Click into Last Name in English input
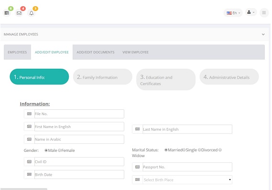Viewport: 272px width, 190px height. click(x=187, y=129)
